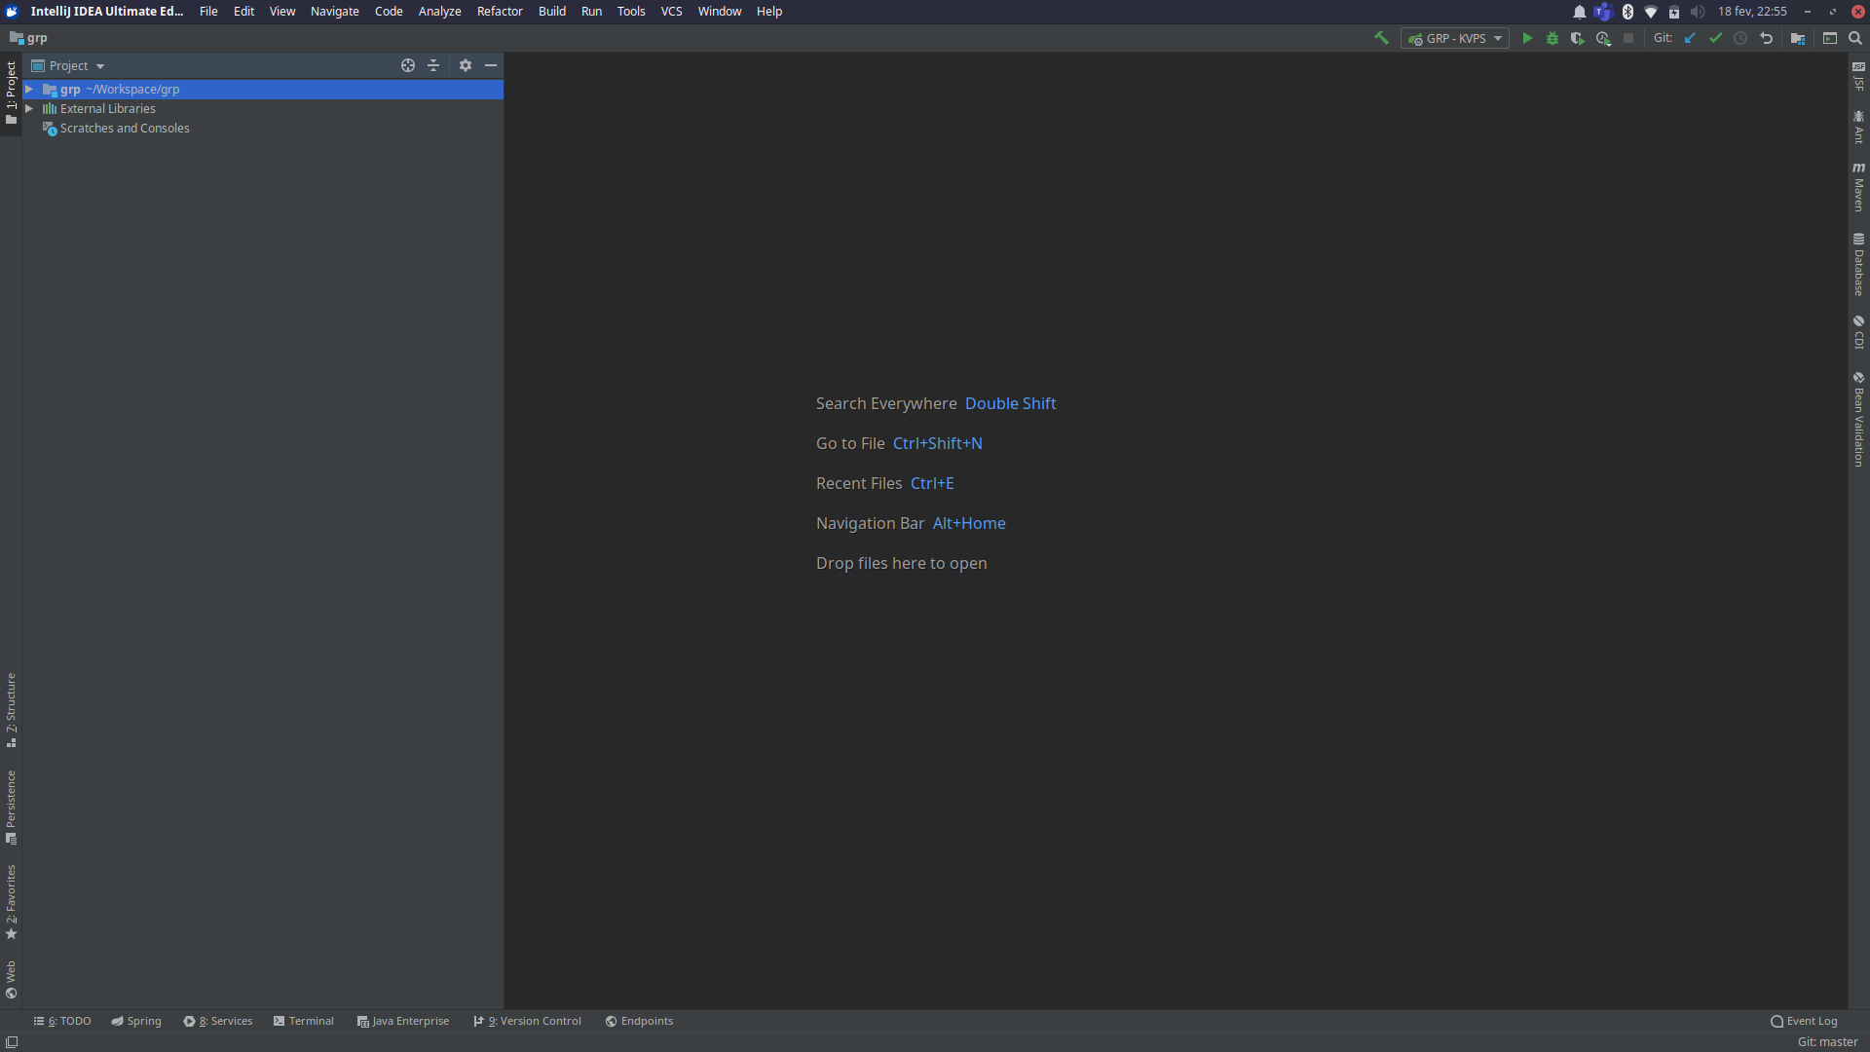Open the Project view selector dropdown

[x=68, y=65]
